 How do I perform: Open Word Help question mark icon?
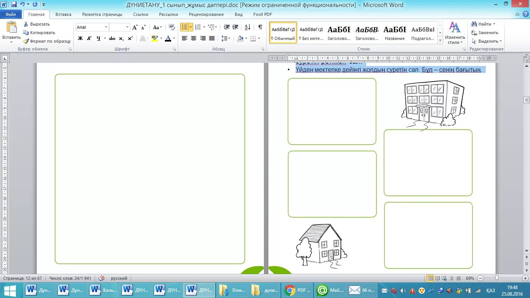pyautogui.click(x=526, y=14)
